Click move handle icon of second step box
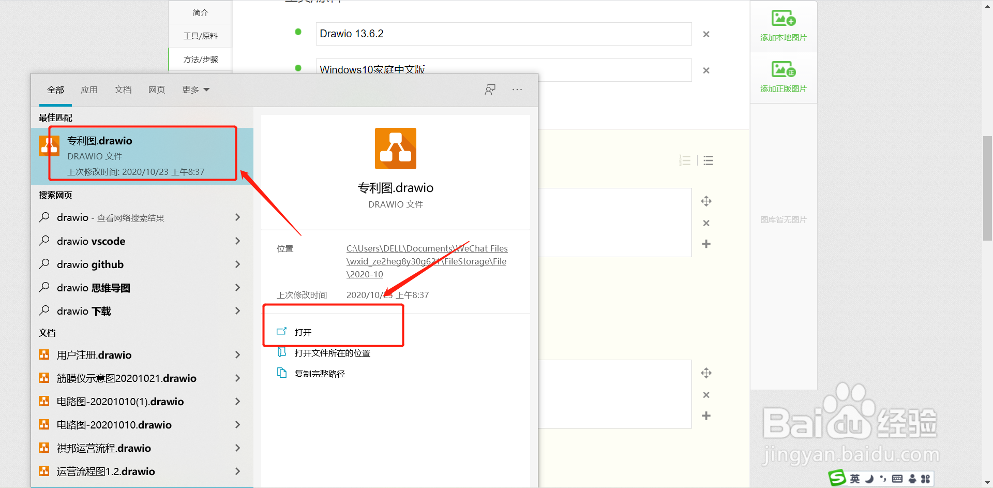This screenshot has height=488, width=993. (706, 373)
